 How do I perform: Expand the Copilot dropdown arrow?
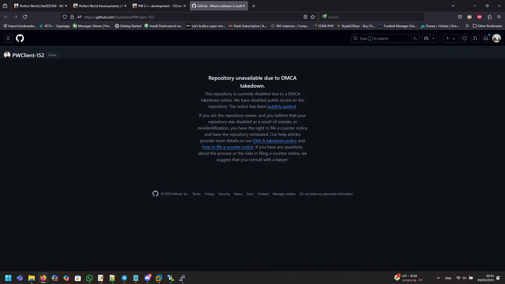click(x=433, y=38)
